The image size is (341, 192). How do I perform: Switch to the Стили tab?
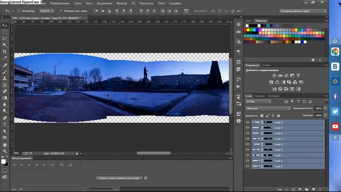tap(266, 65)
